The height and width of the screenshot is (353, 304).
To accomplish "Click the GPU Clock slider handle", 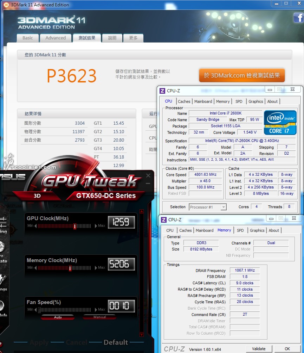I will coord(75,226).
